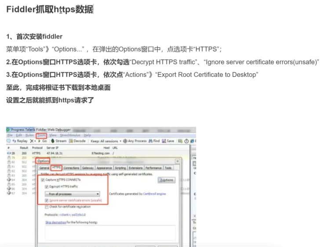Open the Edit menu in Fiddler
Image resolution: width=330 pixels, height=247 pixels.
coord(19,135)
